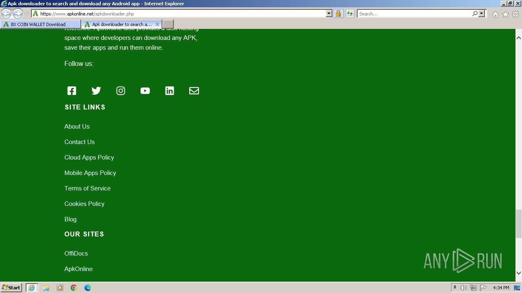Open the Windows Start button
The width and height of the screenshot is (522, 293).
(x=11, y=288)
